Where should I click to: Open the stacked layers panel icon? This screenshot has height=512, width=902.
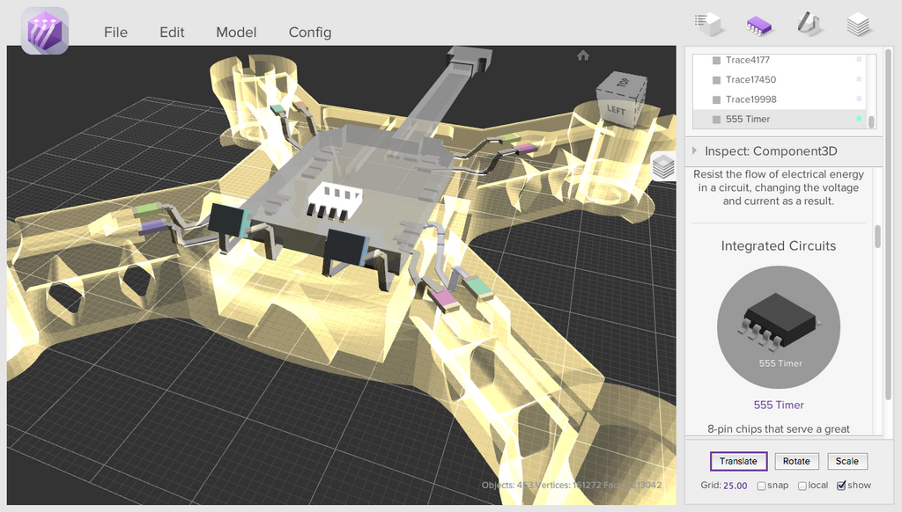(x=859, y=24)
